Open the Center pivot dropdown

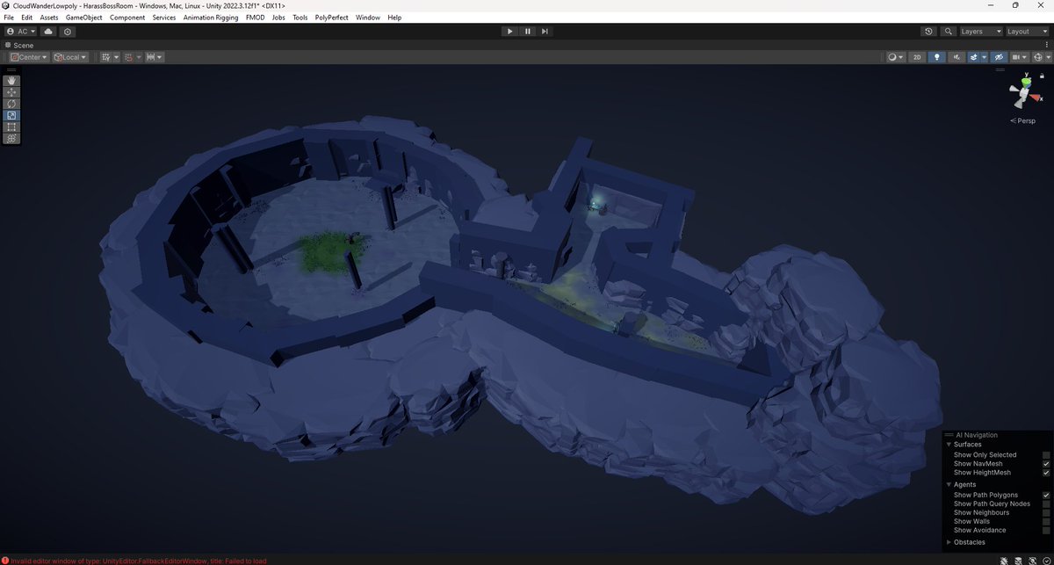coord(29,57)
